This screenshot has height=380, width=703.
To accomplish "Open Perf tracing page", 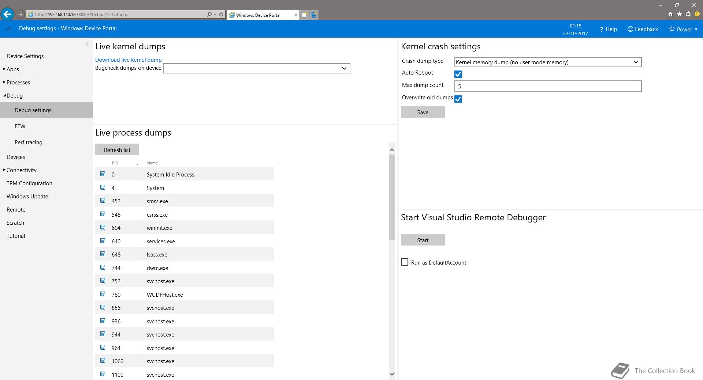I will click(x=29, y=142).
